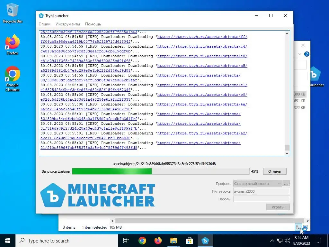Click the Пароль input field
Image resolution: width=329 pixels, height=247 pixels.
point(262,199)
